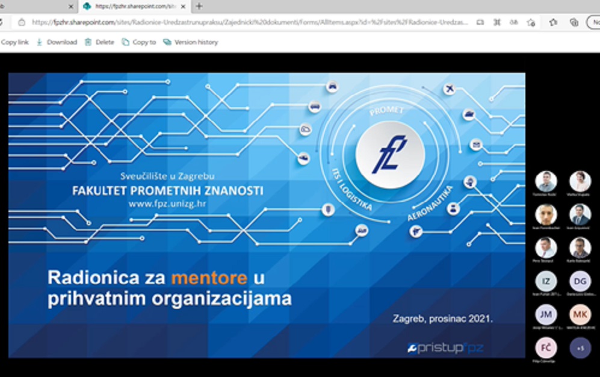Click top-right woman participant photo avatar
The image size is (600, 377).
pos(580,181)
